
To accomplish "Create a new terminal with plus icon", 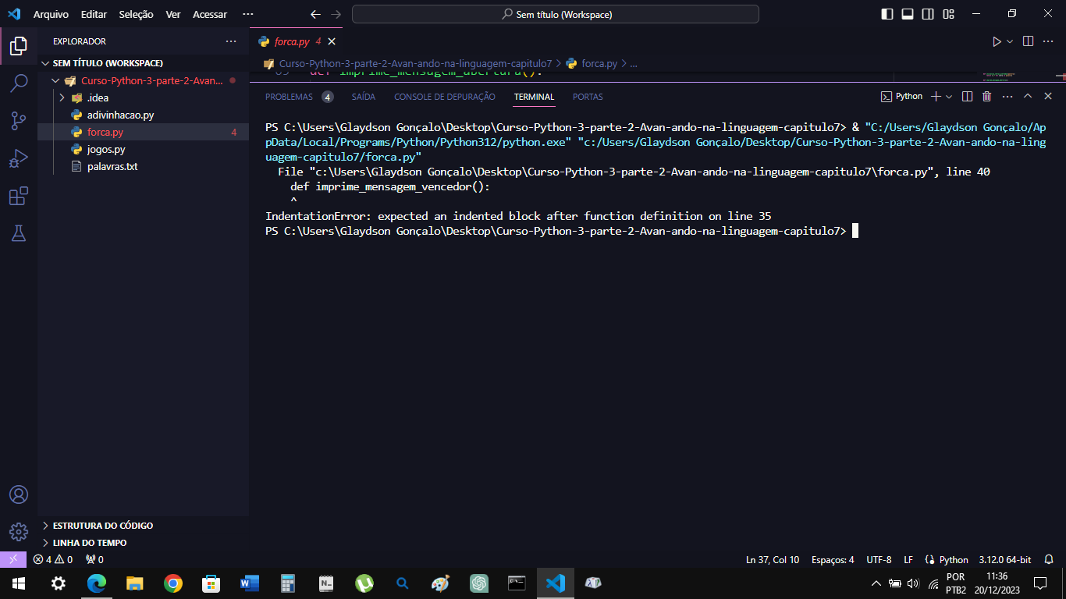I will (x=936, y=96).
